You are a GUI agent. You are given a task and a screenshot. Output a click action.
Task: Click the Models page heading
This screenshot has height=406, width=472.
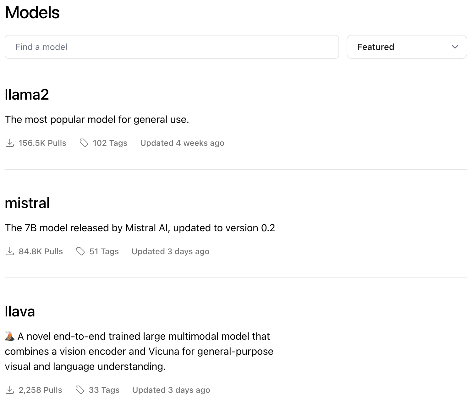[x=32, y=13]
